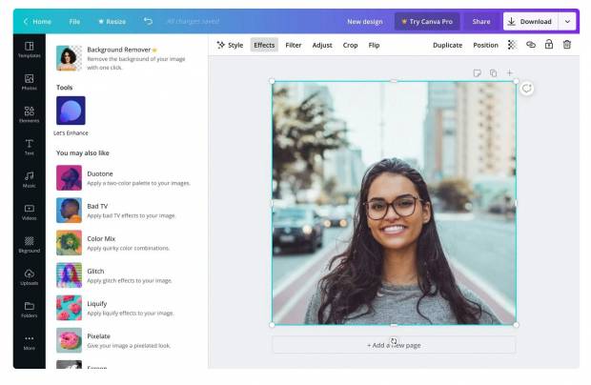Click the add comment bubble icon
This screenshot has height=385, width=591.
[x=526, y=89]
